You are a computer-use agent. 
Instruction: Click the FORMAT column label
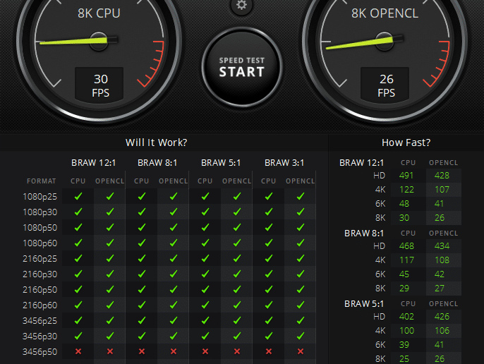[x=42, y=181]
